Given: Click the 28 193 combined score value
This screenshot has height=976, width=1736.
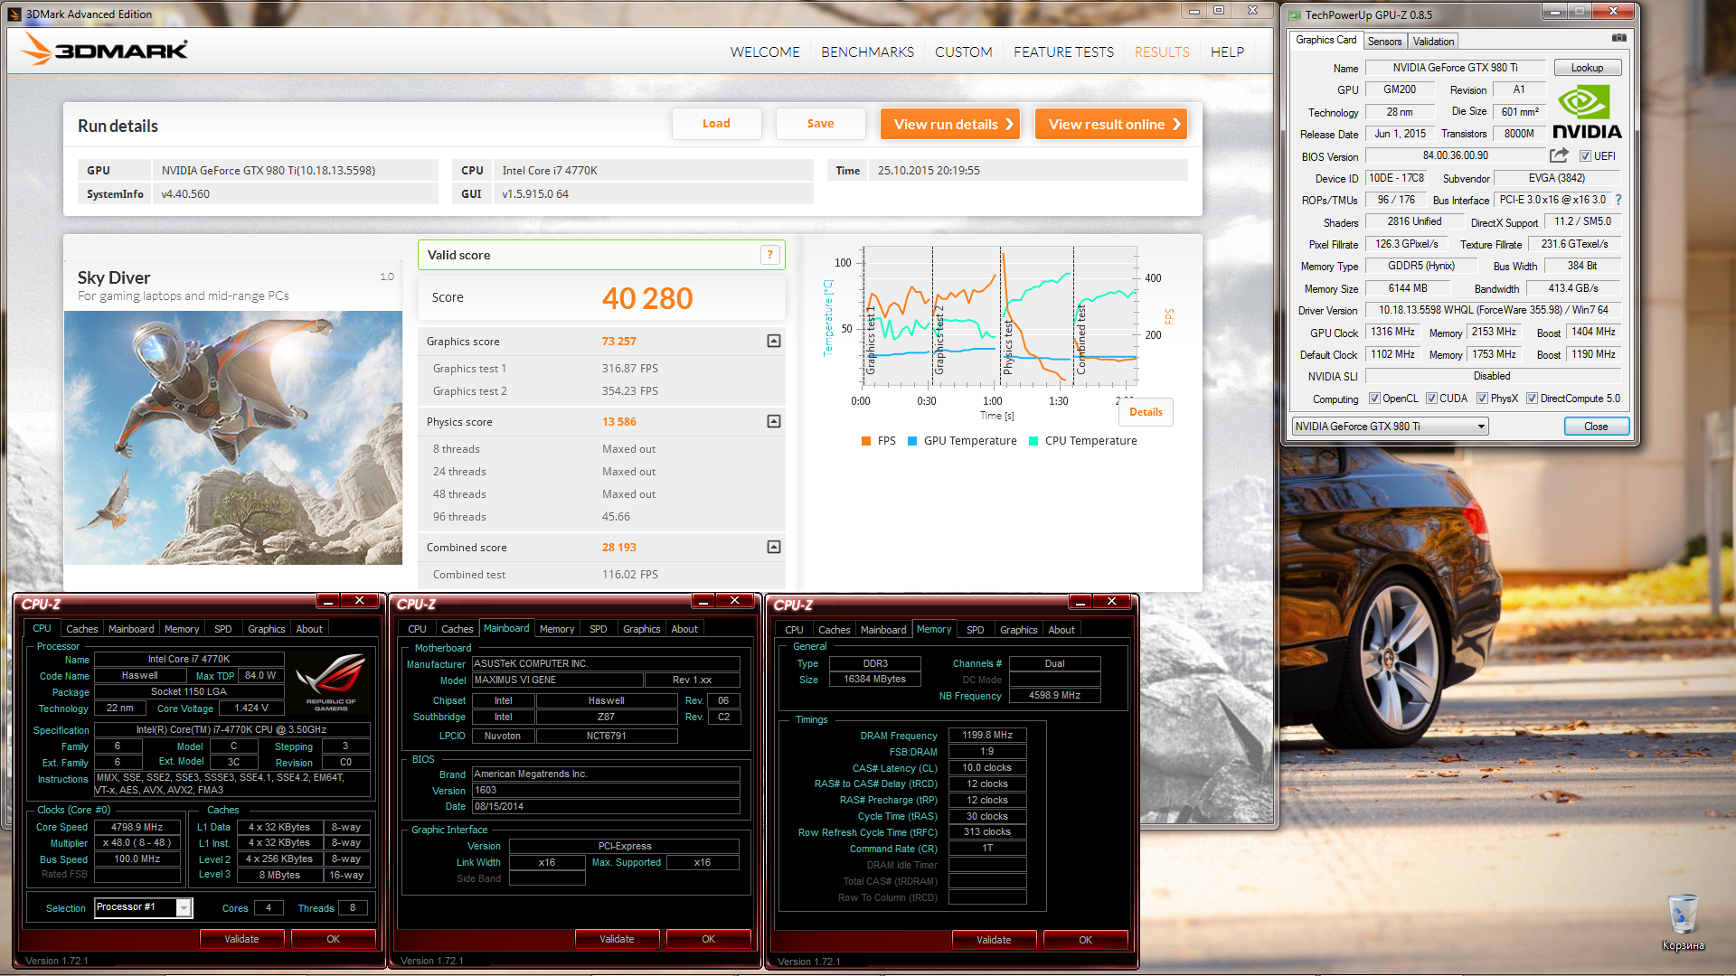Looking at the screenshot, I should coord(619,547).
